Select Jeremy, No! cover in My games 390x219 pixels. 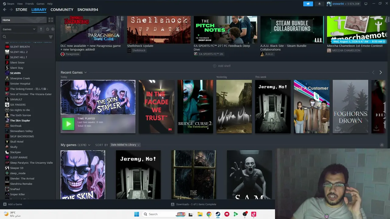click(138, 175)
